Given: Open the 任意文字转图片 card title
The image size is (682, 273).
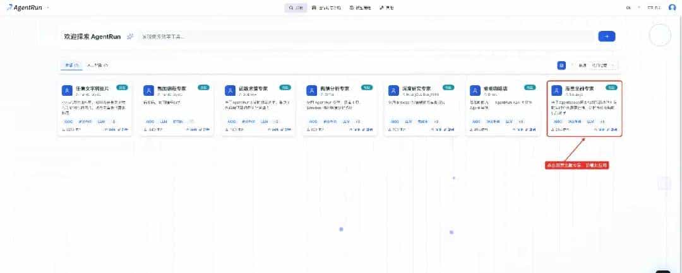Looking at the screenshot, I should click(91, 88).
